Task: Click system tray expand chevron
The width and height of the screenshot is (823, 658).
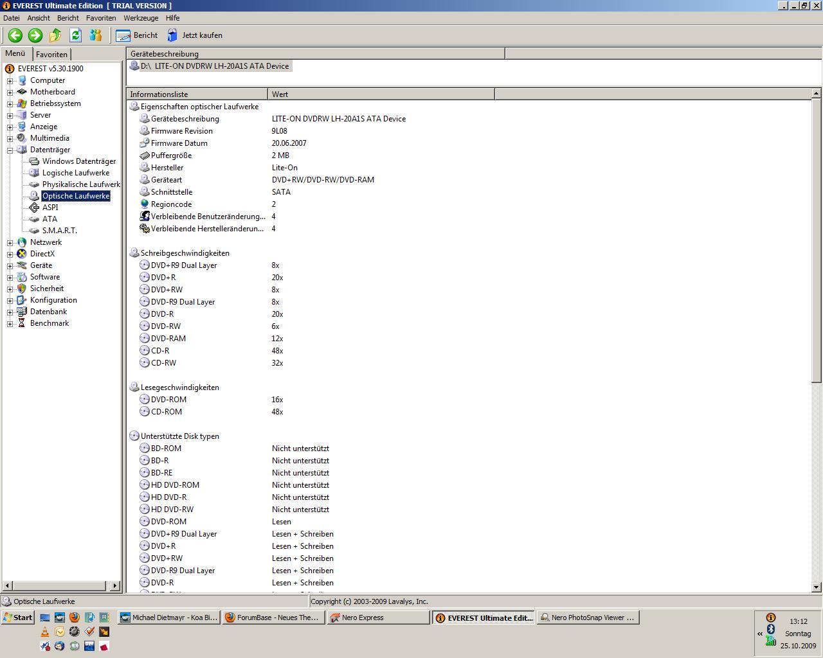Action: (760, 634)
